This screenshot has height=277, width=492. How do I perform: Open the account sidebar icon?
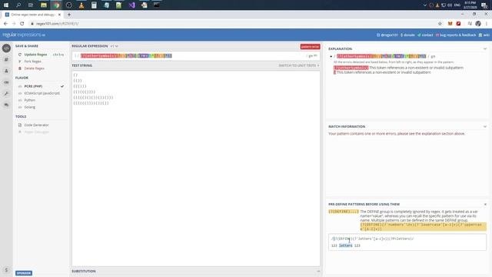tap(6, 71)
